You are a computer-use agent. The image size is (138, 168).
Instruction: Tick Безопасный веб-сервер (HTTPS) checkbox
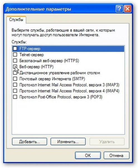click(15, 61)
